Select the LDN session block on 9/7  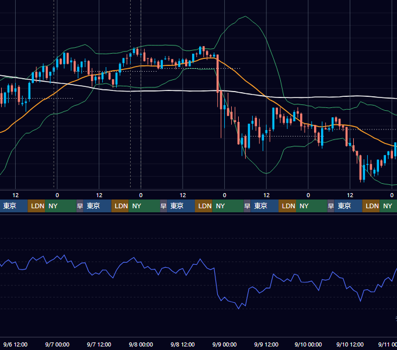tap(120, 206)
